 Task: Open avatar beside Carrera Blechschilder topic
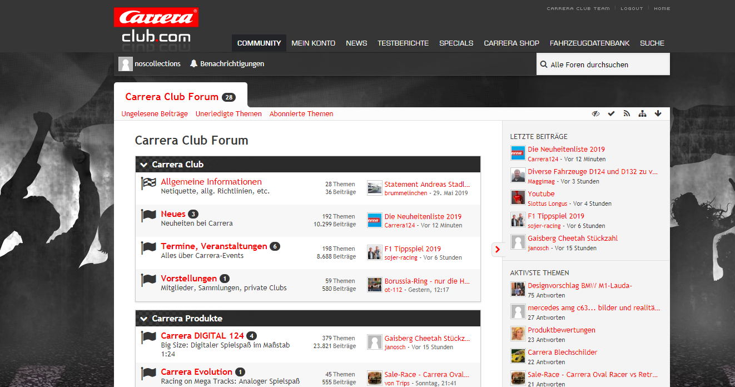518,356
